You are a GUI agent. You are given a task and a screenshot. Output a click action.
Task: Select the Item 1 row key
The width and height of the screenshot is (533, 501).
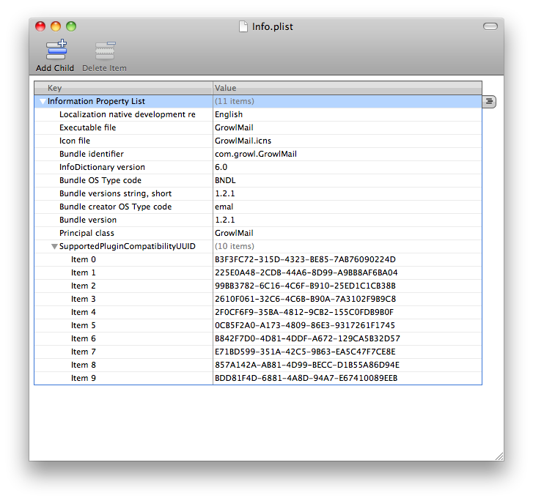pos(84,272)
